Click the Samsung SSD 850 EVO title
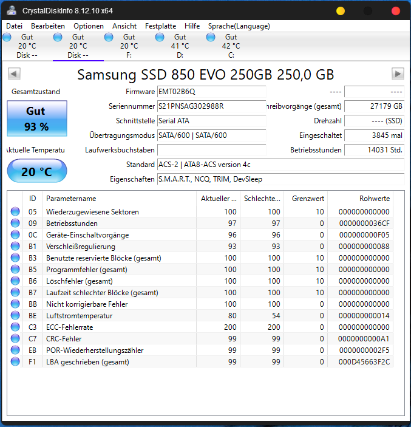Image resolution: width=411 pixels, height=427 pixels. pyautogui.click(x=205, y=74)
